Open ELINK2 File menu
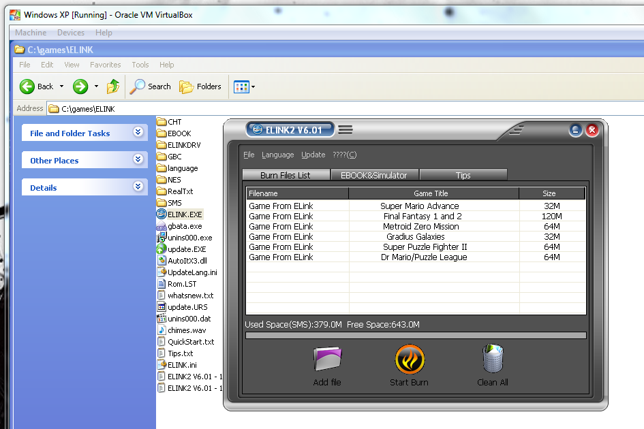Viewport: 644px width, 429px height. pos(249,155)
